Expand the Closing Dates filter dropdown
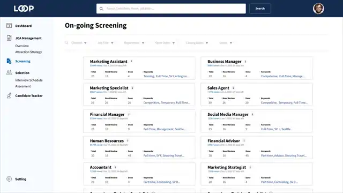The height and width of the screenshot is (193, 343). pos(197,43)
